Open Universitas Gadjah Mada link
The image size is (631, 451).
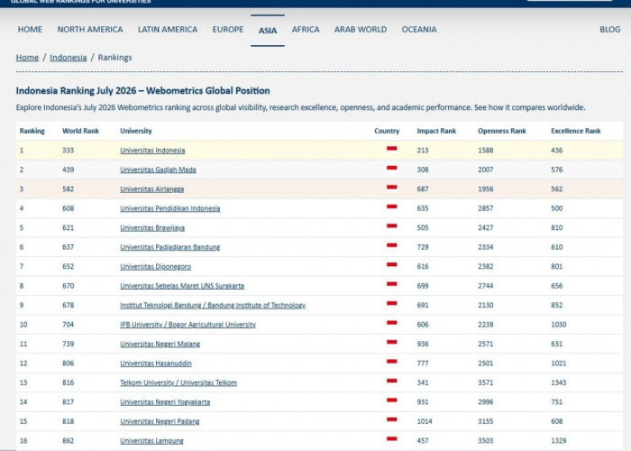158,170
